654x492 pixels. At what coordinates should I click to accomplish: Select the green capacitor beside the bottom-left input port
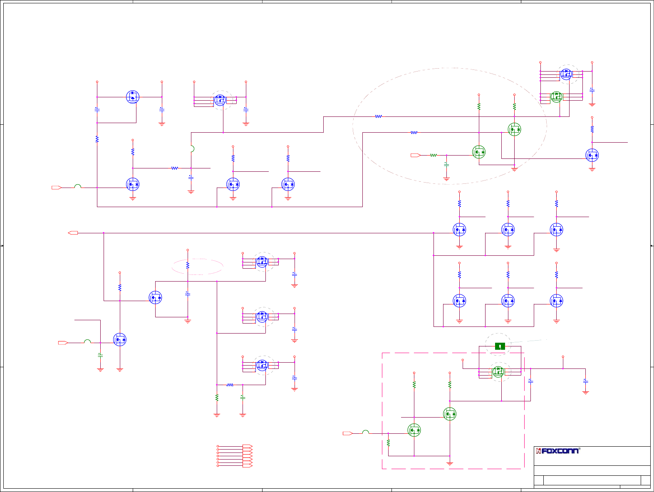tap(100, 355)
